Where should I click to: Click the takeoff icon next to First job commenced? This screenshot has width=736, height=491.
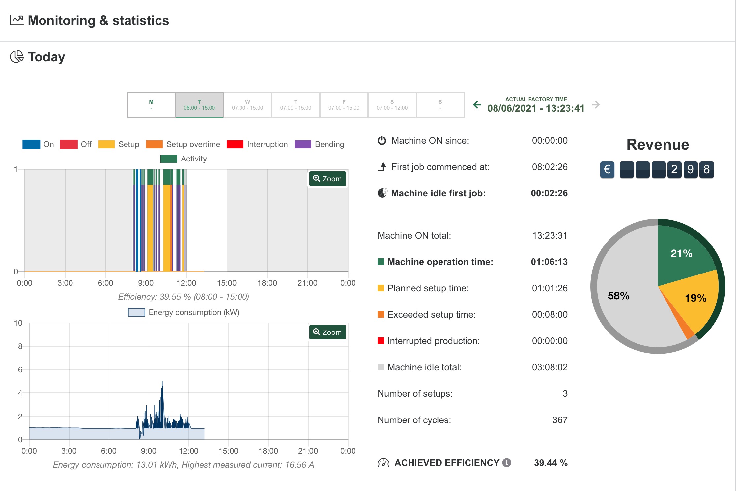pos(382,167)
